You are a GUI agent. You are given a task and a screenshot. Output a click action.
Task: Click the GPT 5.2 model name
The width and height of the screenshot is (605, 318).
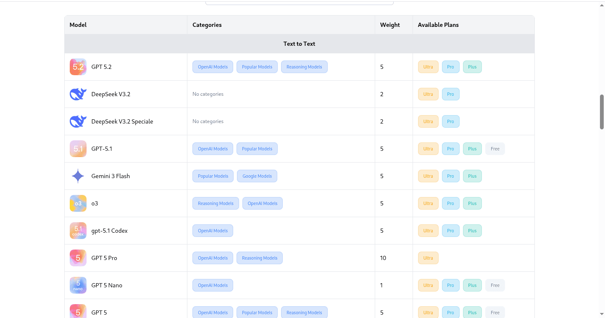tap(101, 67)
